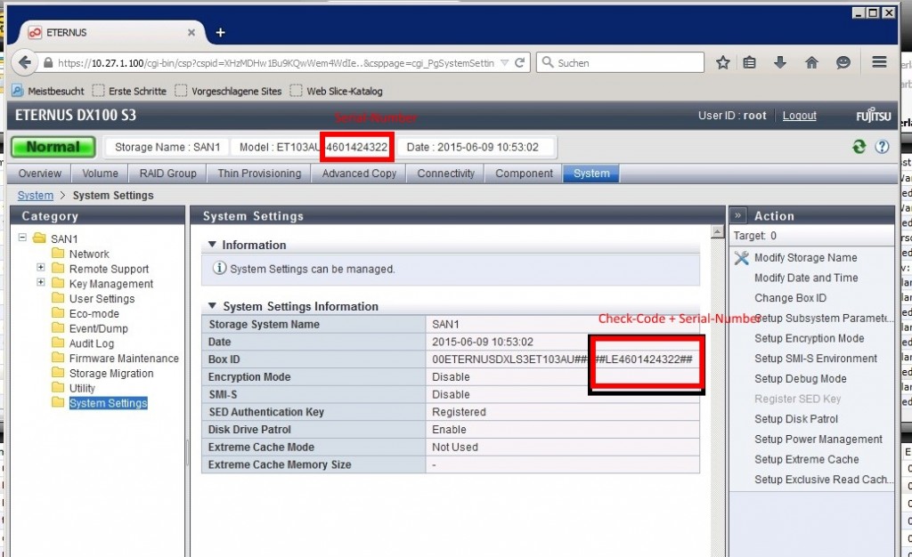Click the Modify Storage Name wrench icon
Screen dimensions: 912x557
(742, 257)
